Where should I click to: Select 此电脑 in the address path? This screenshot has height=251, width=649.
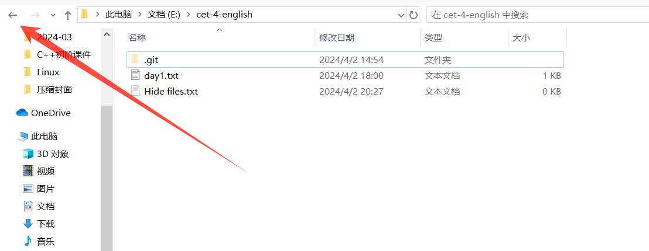[x=118, y=15]
